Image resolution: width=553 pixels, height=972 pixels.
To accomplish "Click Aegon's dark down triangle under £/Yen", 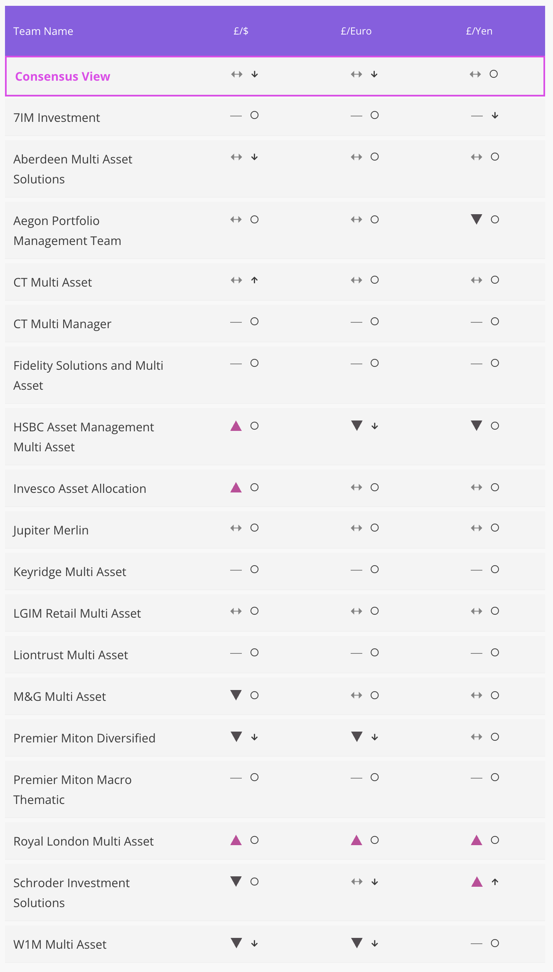I will [477, 219].
